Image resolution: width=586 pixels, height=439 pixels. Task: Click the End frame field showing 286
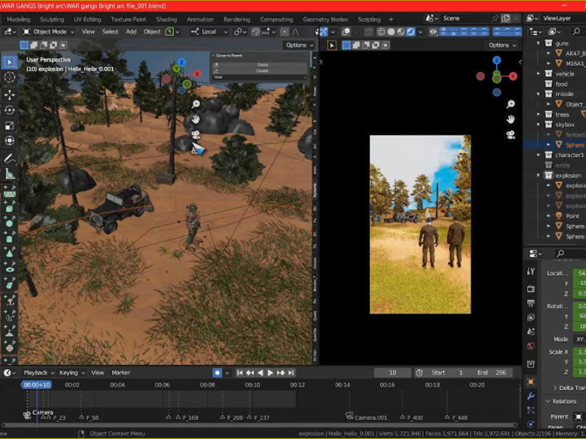(x=492, y=372)
